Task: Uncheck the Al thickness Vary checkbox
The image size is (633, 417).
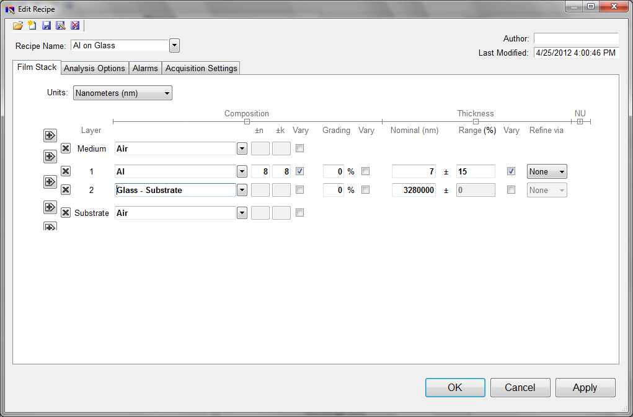Action: (511, 171)
